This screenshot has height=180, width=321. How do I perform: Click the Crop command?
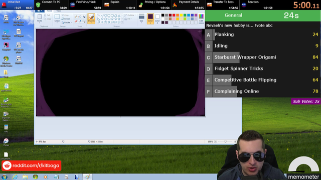pyautogui.click(x=65, y=15)
